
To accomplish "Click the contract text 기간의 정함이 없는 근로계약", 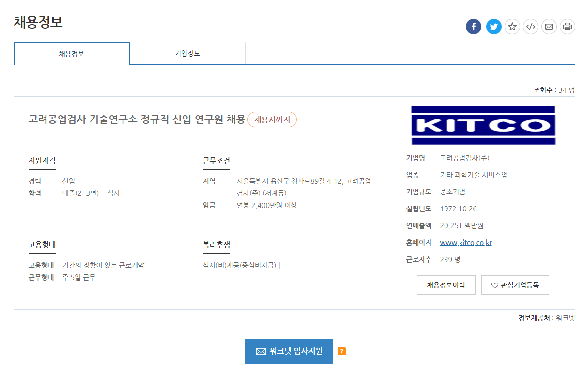I will [104, 265].
